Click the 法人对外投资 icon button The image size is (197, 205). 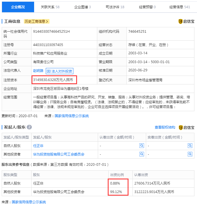click(59, 71)
